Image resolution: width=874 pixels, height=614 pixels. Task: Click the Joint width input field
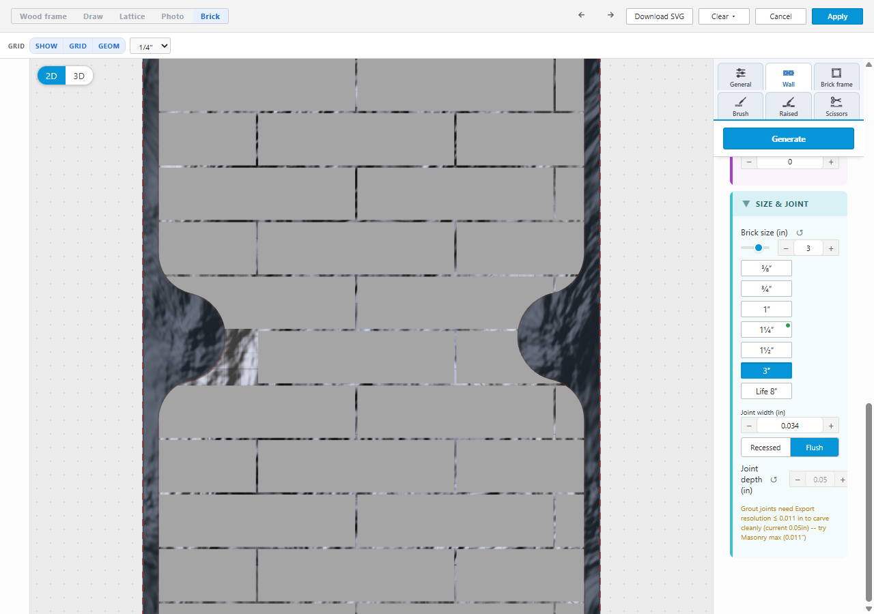[x=790, y=426]
